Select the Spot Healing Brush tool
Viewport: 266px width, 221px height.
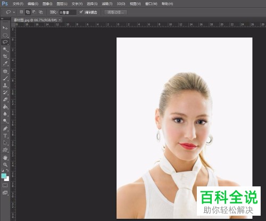point(5,71)
